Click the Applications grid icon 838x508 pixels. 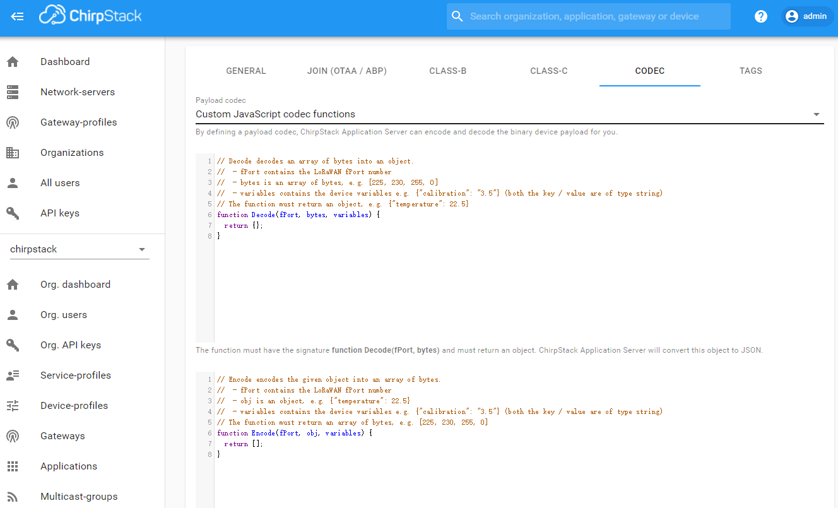[x=13, y=466]
